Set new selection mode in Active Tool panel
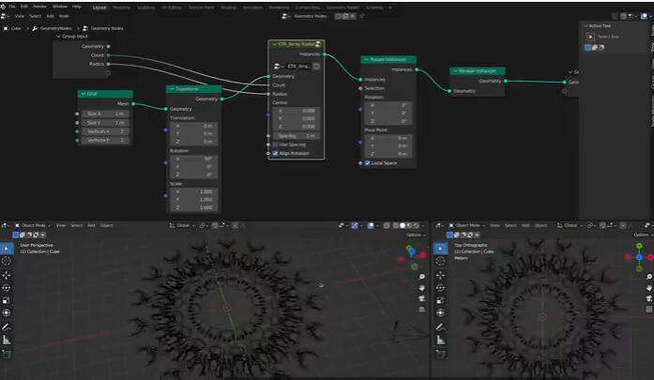Viewport: 654px width, 380px height. pyautogui.click(x=588, y=48)
